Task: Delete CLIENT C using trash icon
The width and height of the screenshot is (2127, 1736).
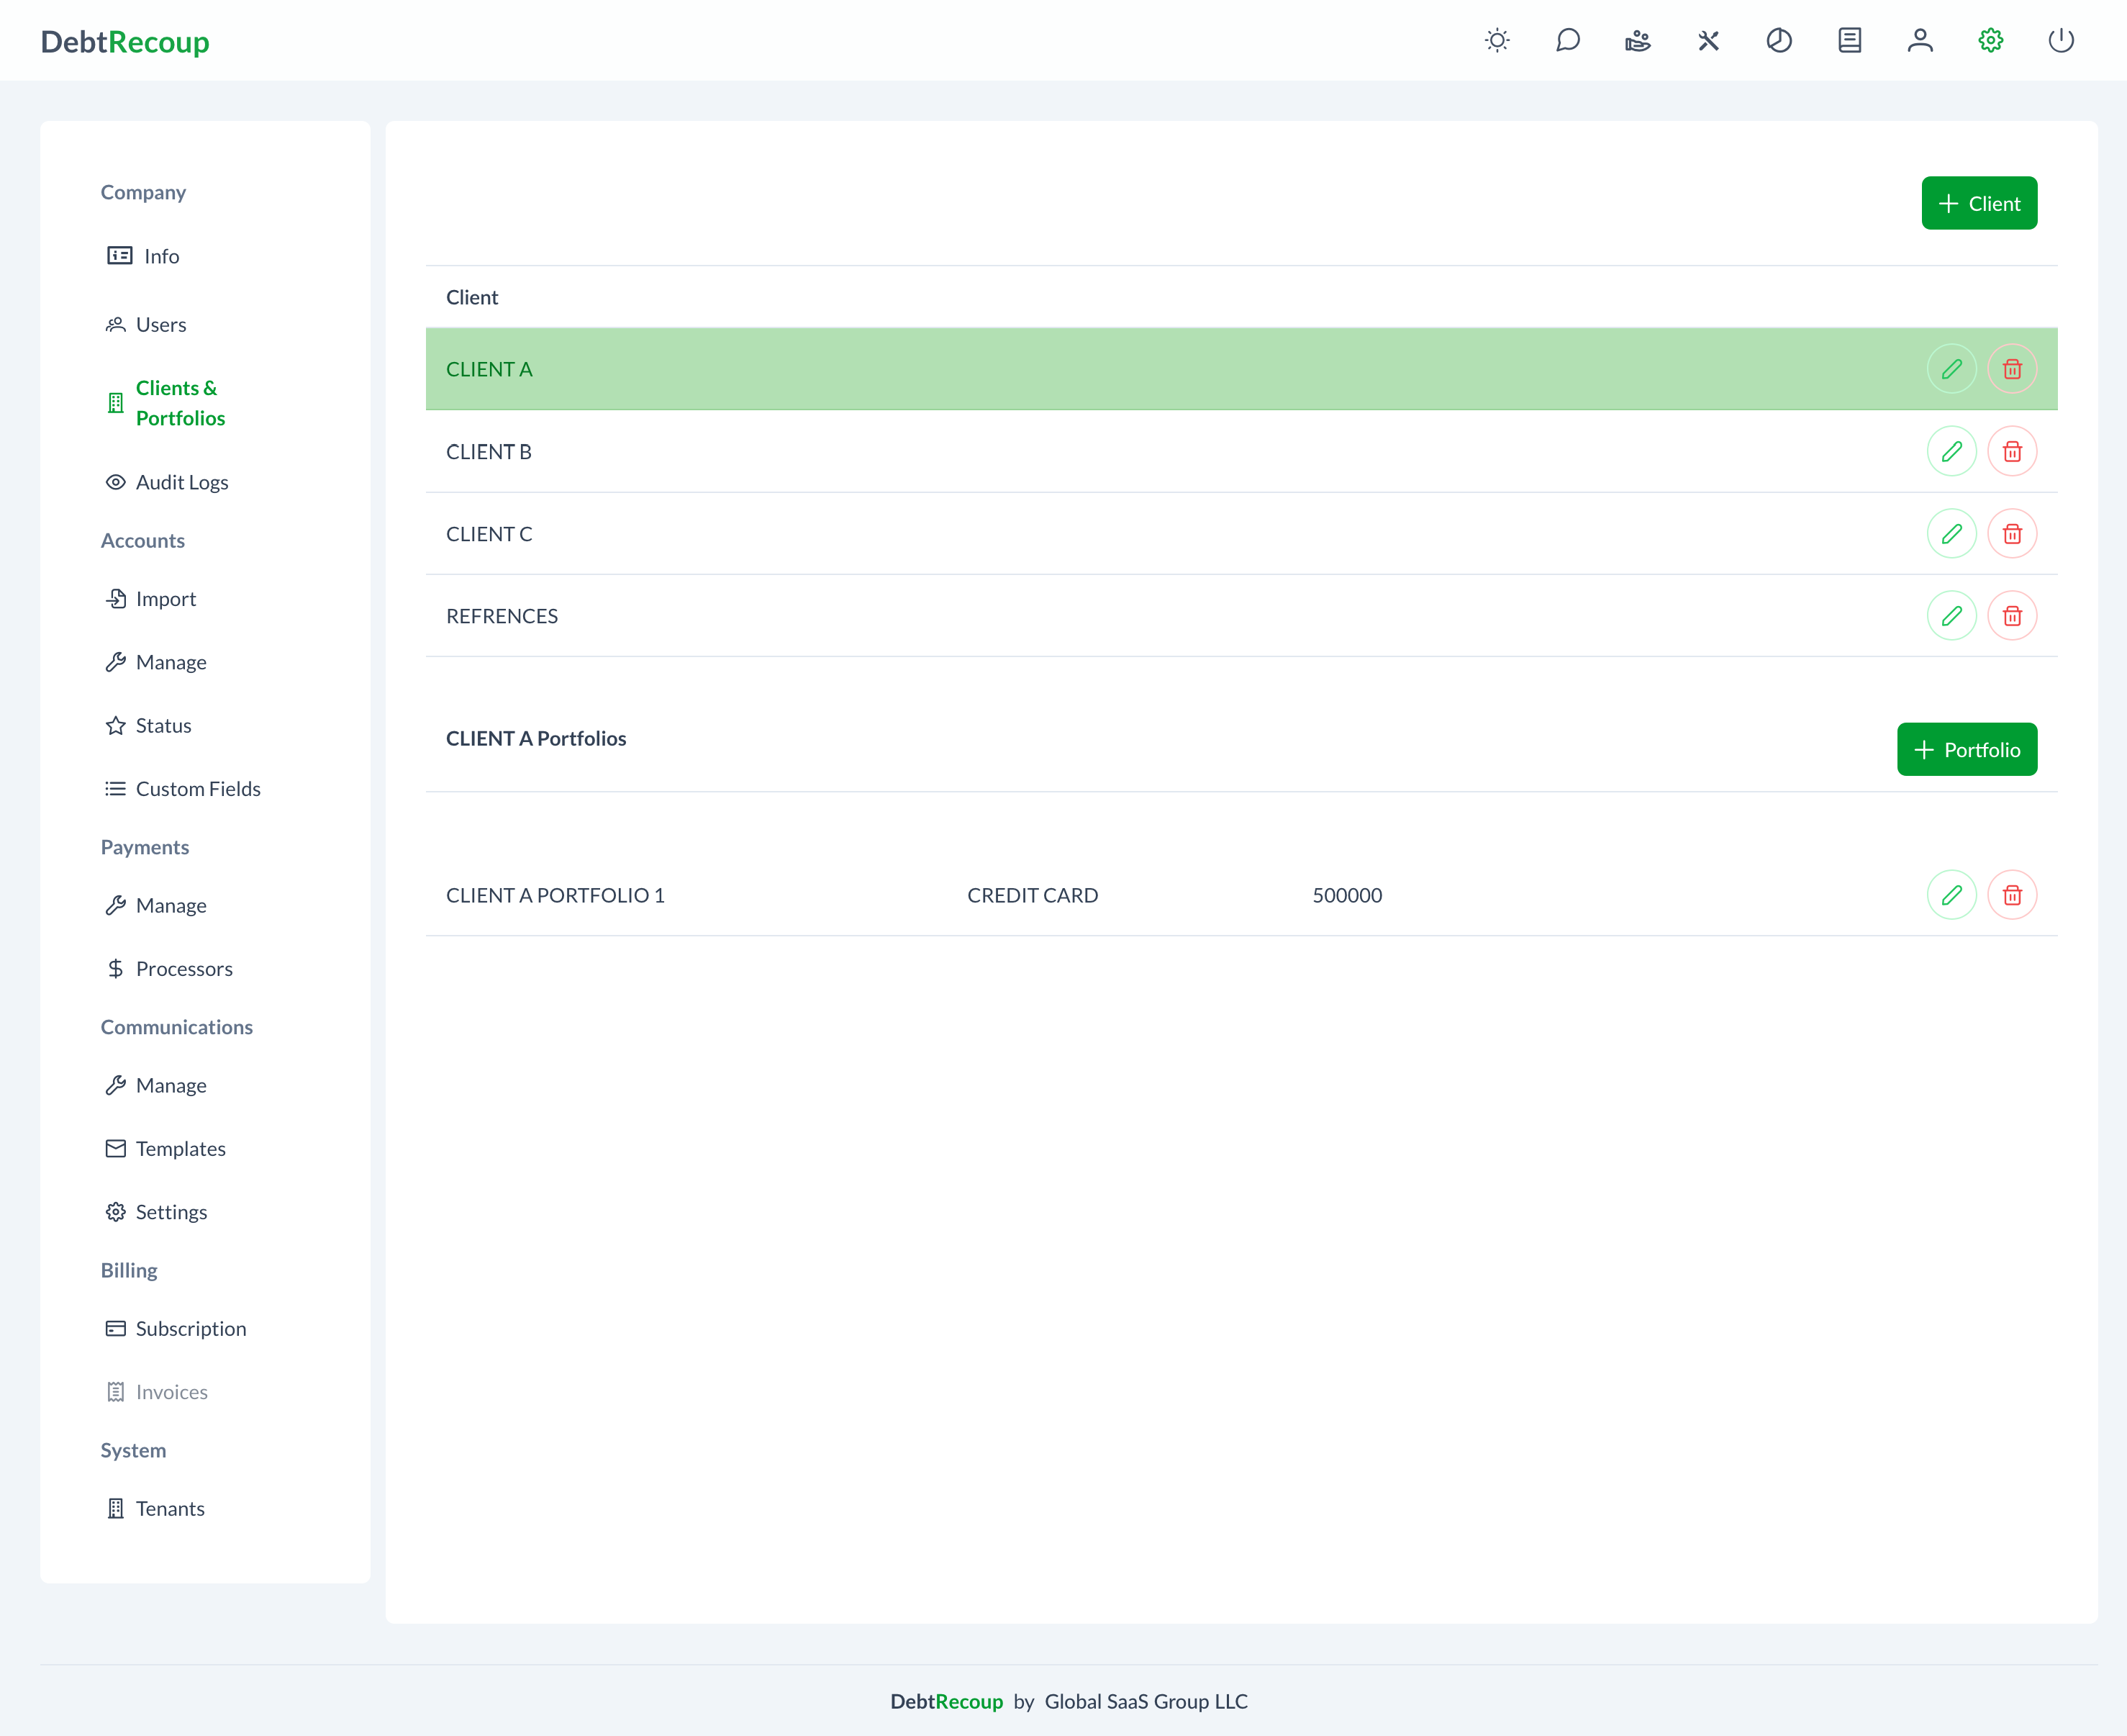Action: click(x=2011, y=534)
